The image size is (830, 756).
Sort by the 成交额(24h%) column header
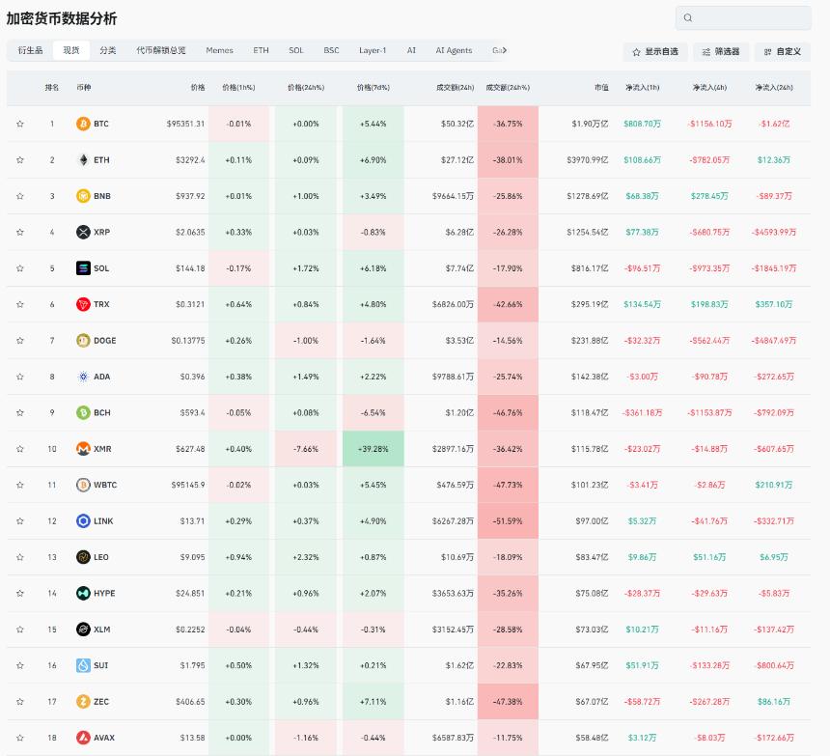508,87
